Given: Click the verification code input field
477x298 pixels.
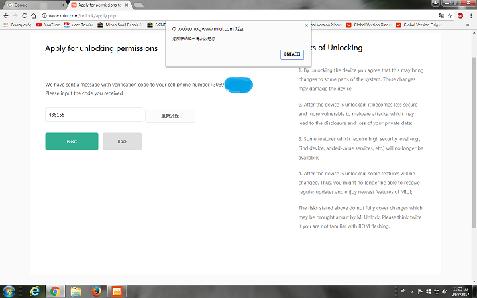Looking at the screenshot, I should click(x=93, y=115).
